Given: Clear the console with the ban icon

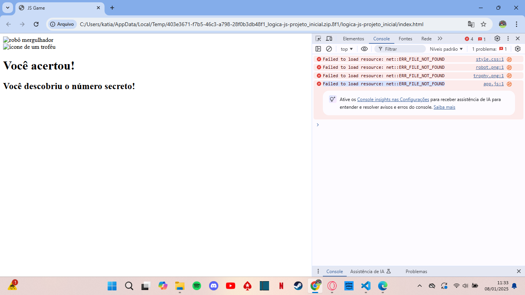Looking at the screenshot, I should pos(329,49).
